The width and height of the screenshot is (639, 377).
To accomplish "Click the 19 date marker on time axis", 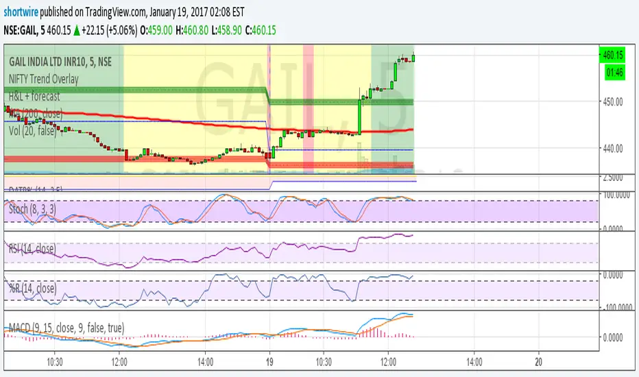I will [x=269, y=362].
